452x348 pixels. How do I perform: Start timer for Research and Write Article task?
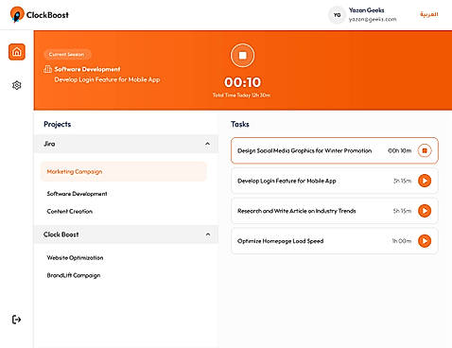pos(425,211)
